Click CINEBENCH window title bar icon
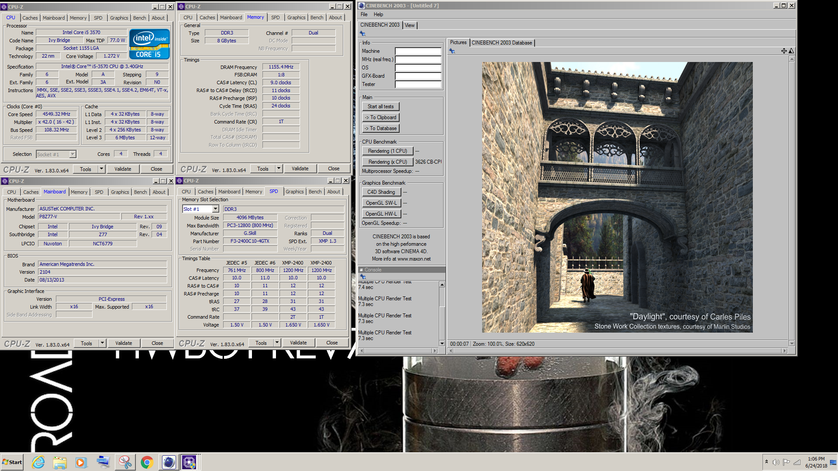838x471 pixels. click(x=362, y=6)
